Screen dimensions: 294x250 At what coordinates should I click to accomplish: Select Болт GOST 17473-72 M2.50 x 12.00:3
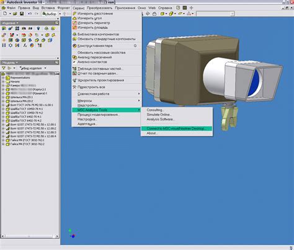pos(33,132)
